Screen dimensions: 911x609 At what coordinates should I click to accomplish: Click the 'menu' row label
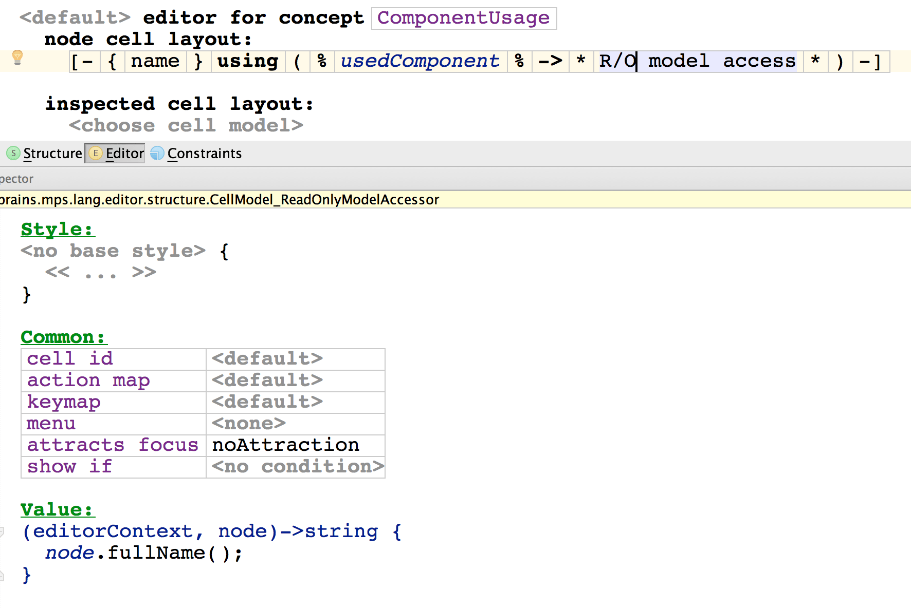[x=51, y=423]
